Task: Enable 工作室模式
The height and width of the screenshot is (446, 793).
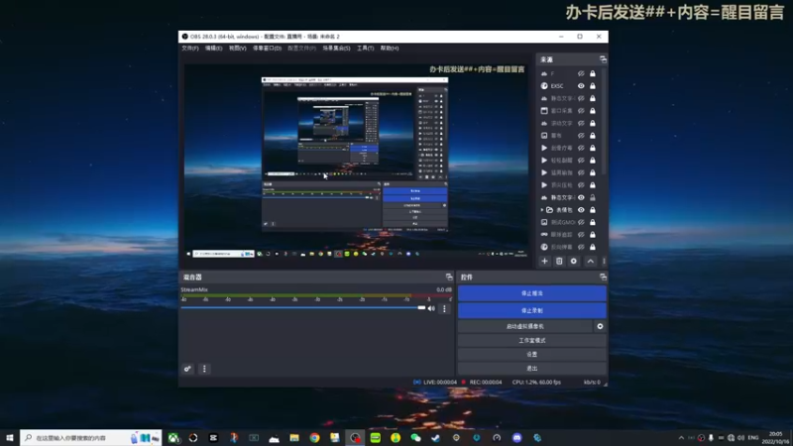Action: point(532,340)
